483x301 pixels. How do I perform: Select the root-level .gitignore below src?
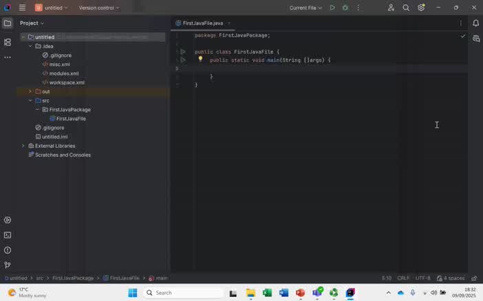[50, 127]
